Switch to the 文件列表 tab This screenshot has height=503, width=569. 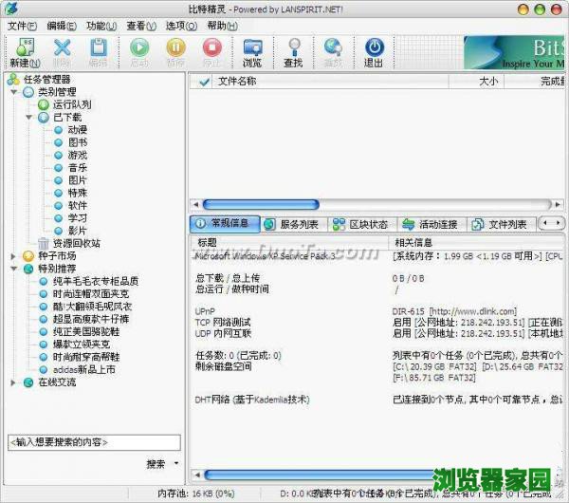pyautogui.click(x=502, y=224)
